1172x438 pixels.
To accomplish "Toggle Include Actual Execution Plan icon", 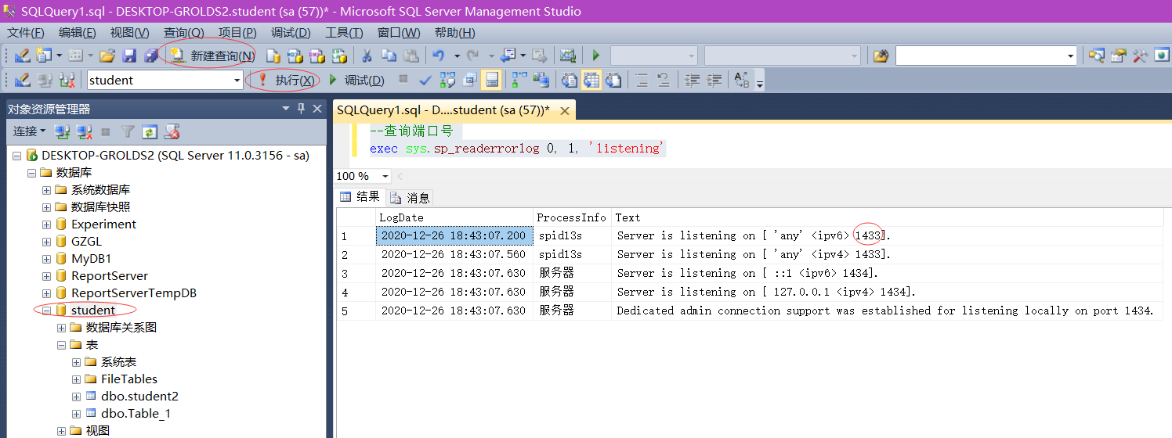I will [519, 80].
